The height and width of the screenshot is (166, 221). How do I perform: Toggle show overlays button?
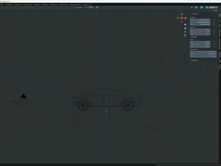202,7
